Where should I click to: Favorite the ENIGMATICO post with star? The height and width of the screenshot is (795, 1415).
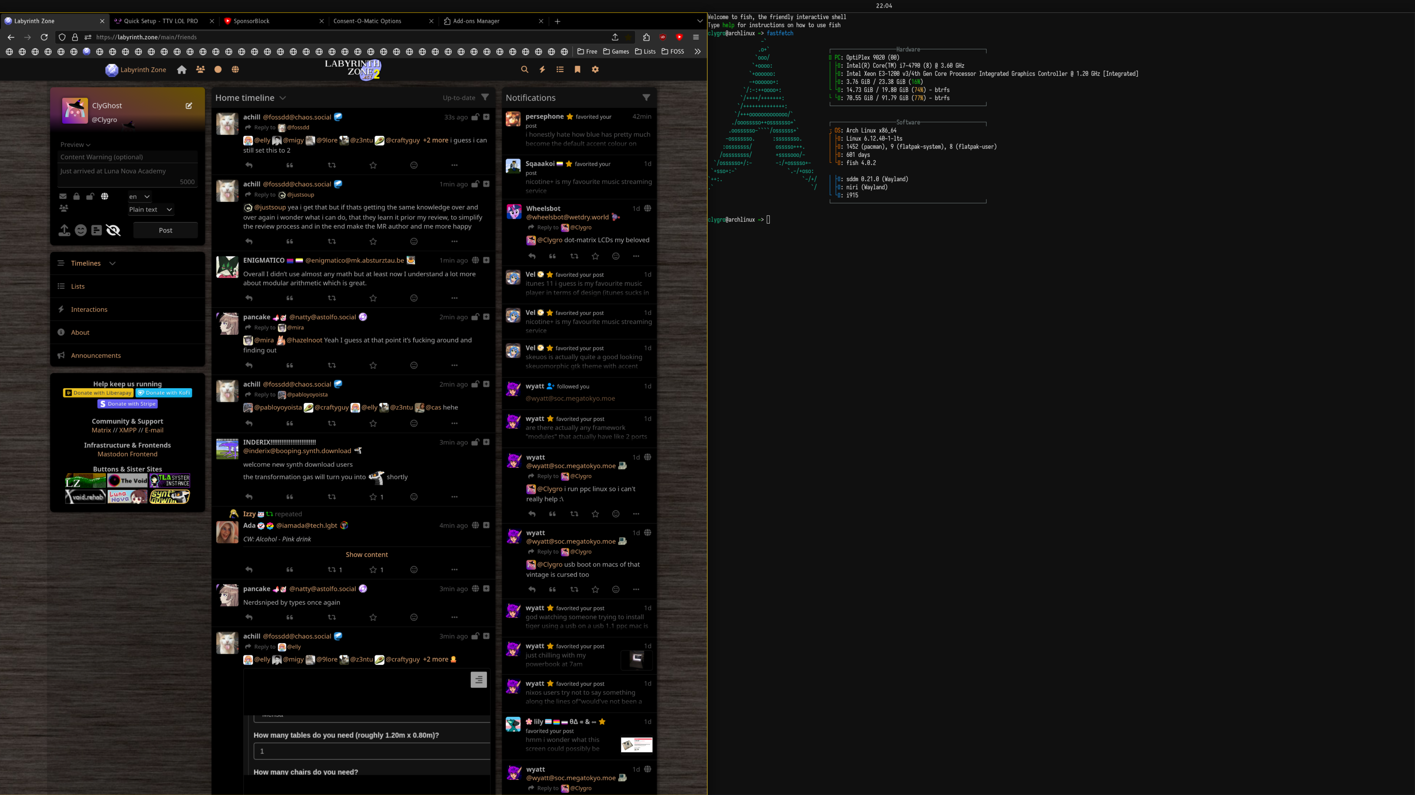(373, 298)
